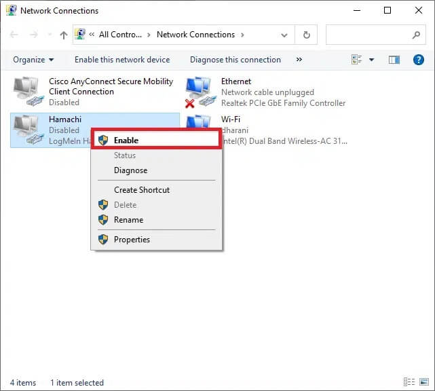
Task: Select the Cisco AnyConnect adapter icon
Action: point(29,91)
